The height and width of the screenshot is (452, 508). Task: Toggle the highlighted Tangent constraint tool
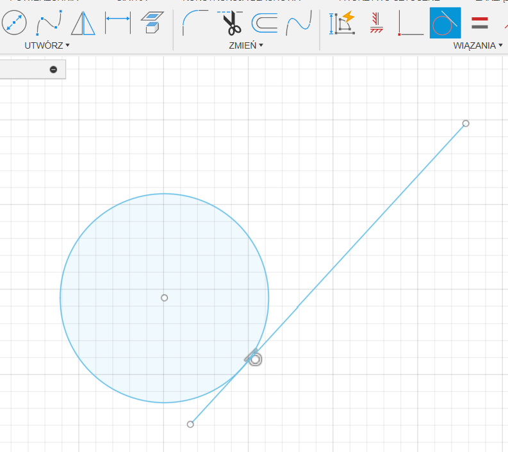tap(445, 24)
